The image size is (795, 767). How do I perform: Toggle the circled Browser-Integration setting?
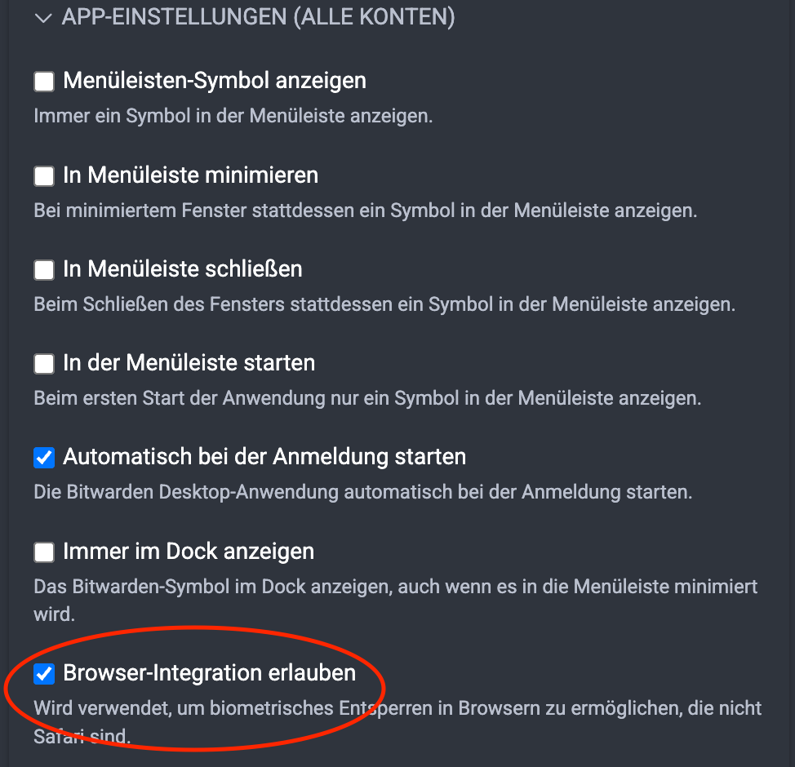43,674
